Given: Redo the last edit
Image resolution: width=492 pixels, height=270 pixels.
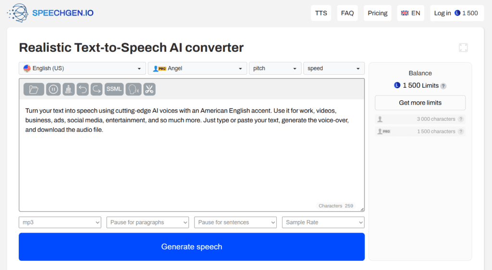Looking at the screenshot, I should click(97, 89).
